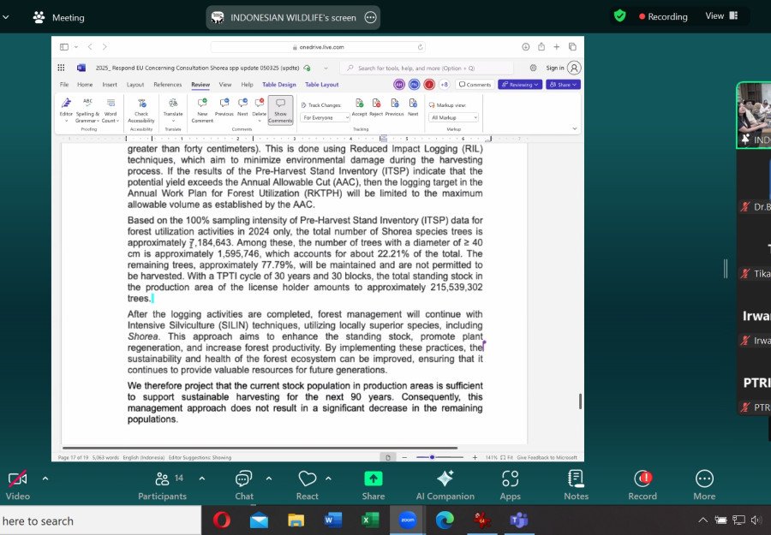
Task: Click the Comments button near Reviewing
Action: point(475,85)
